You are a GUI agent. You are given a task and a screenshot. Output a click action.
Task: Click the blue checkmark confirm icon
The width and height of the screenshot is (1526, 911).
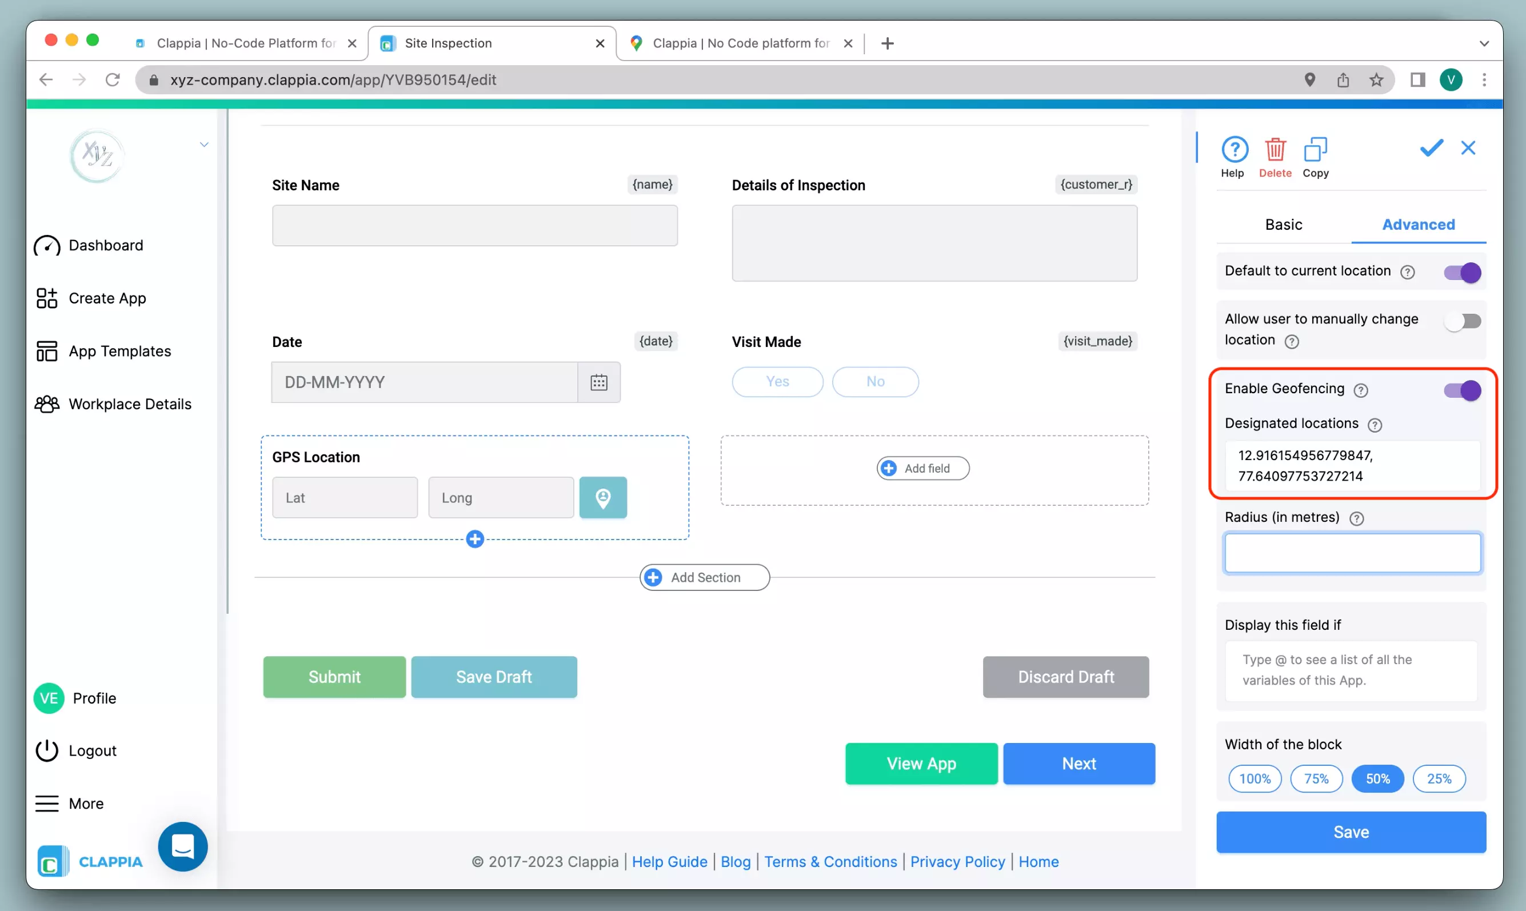pos(1431,148)
